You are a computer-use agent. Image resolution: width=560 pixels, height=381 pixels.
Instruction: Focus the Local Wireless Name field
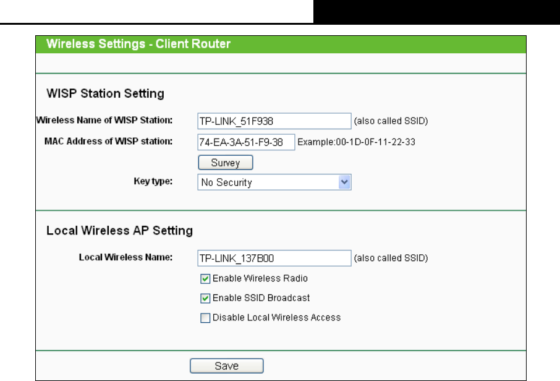(x=274, y=258)
